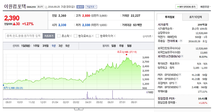Click help icon beside 외국인소진율(B/A)
Viewport: 213px width, 112px height.
182,56
